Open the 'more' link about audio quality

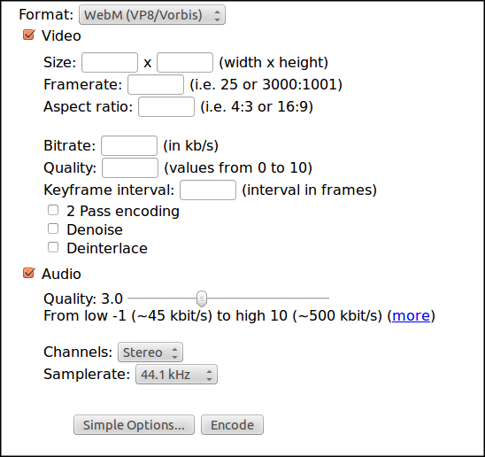click(x=411, y=316)
